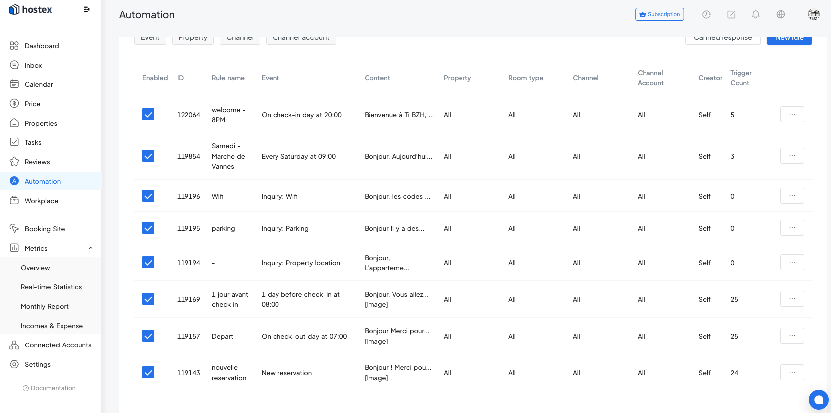Open the chat support bubble

pos(818,399)
